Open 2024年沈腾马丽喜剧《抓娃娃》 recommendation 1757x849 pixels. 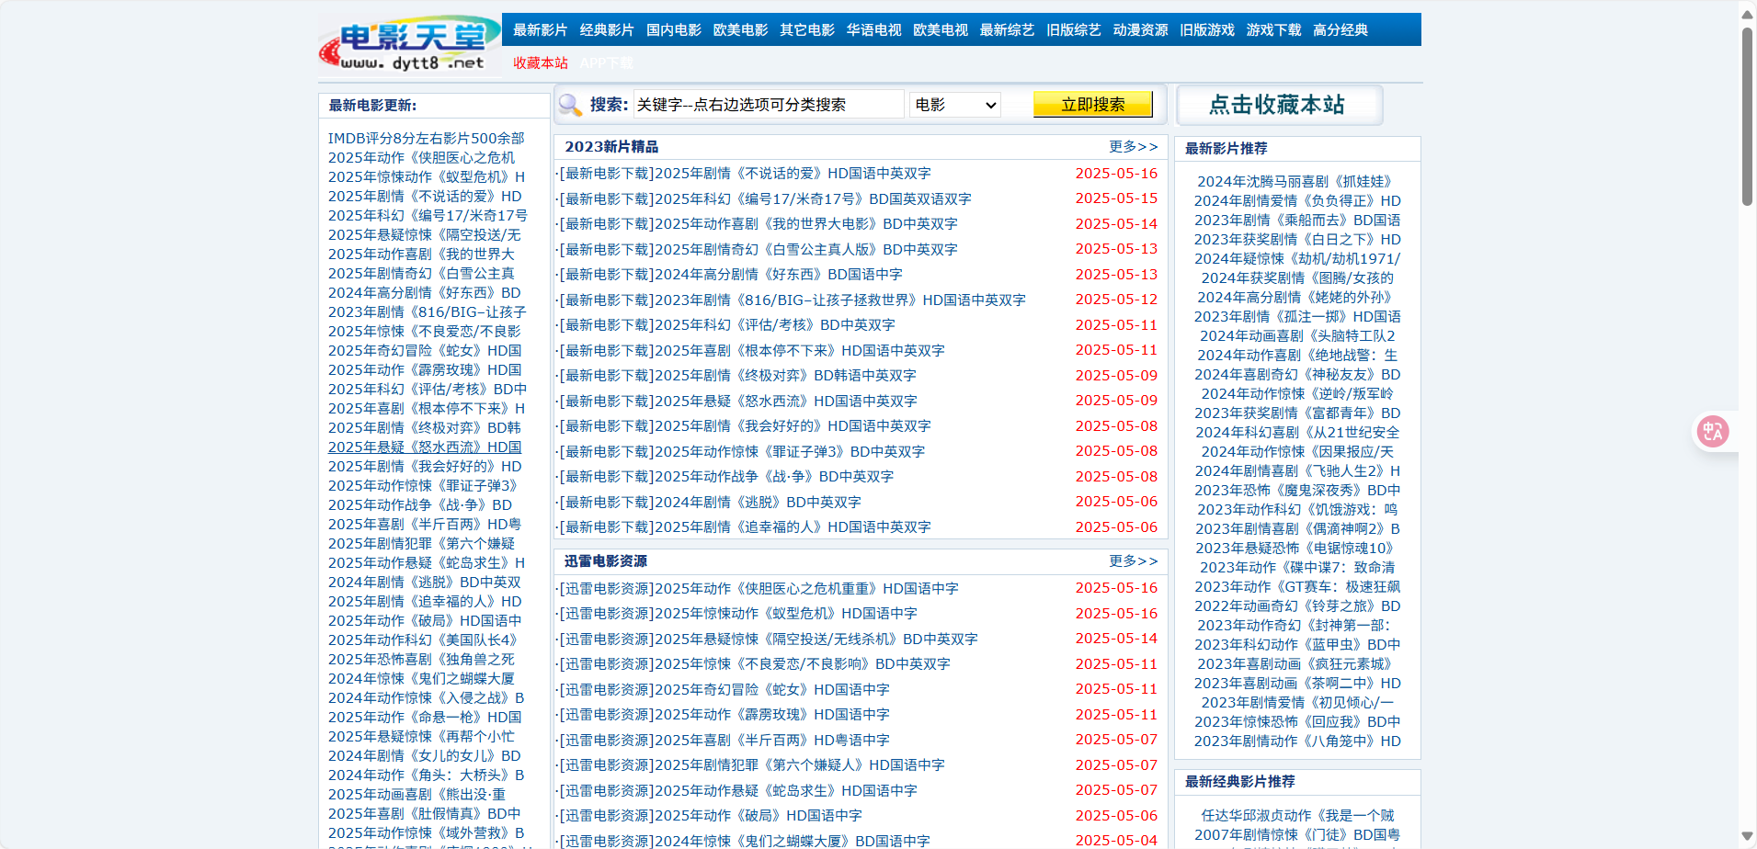(1297, 182)
